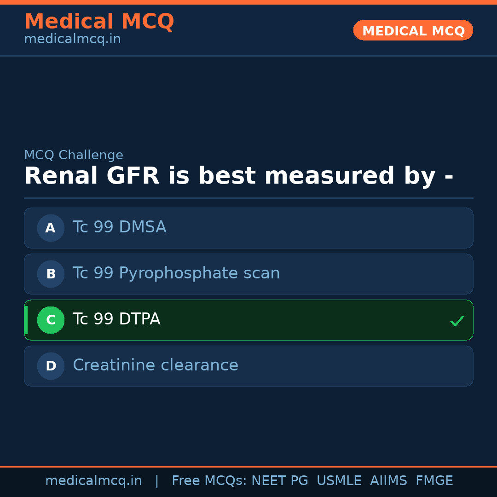Open the medicalmcq.in link under the header
This screenshot has width=497, height=497.
point(72,40)
